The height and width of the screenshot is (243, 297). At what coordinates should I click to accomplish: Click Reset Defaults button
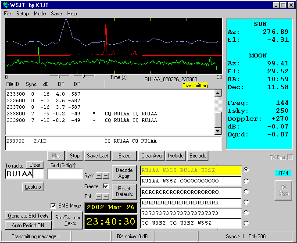point(124,192)
